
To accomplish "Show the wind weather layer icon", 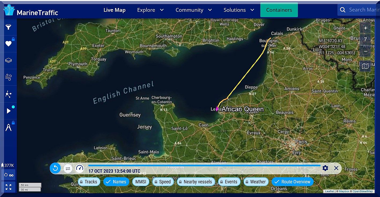I will pyautogui.click(x=9, y=77).
